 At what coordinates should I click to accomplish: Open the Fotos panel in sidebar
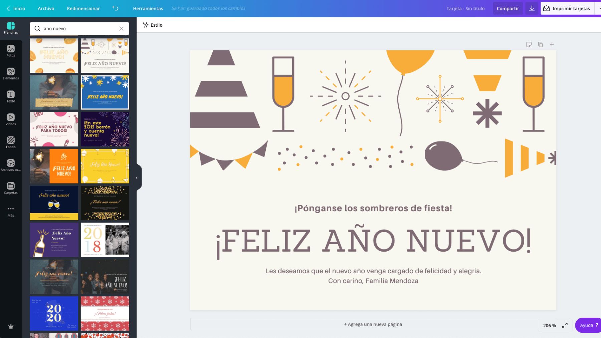coord(11,51)
